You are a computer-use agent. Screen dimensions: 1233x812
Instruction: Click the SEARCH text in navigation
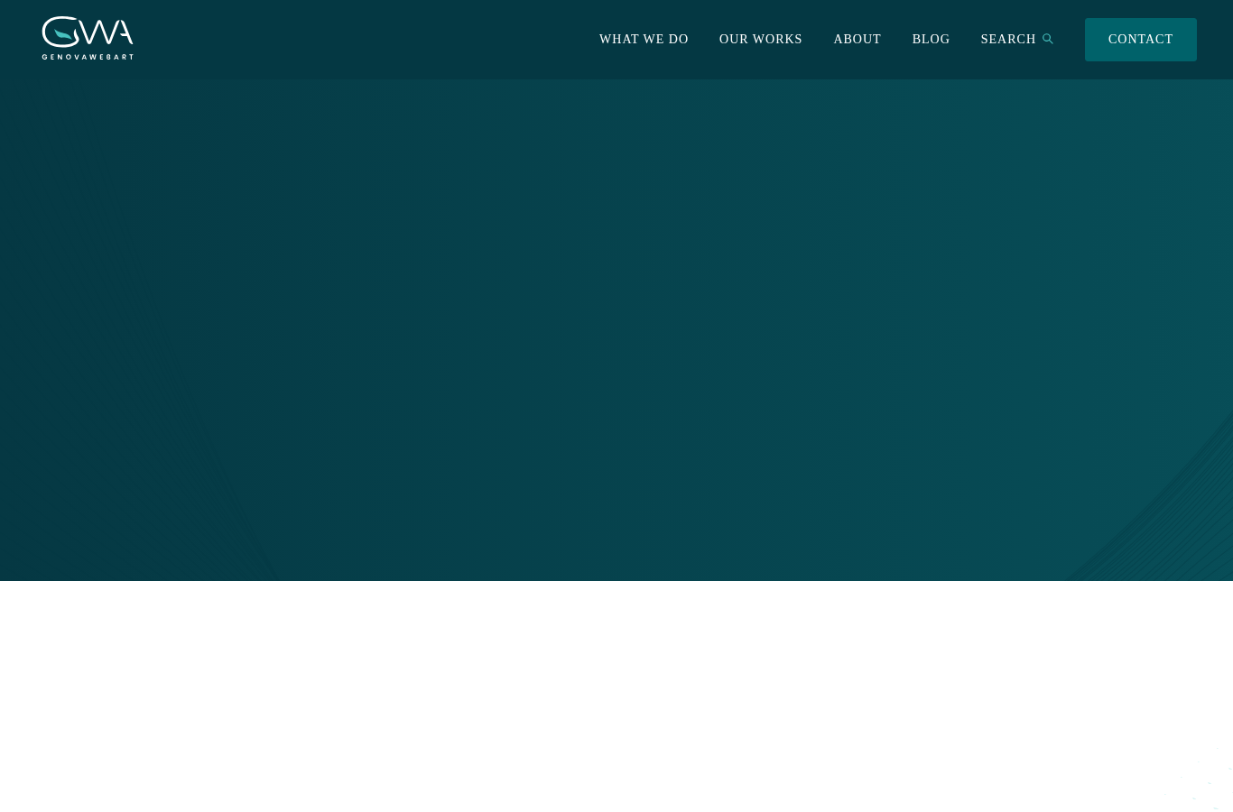pos(1008,39)
